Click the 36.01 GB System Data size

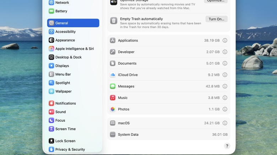coord(220,134)
